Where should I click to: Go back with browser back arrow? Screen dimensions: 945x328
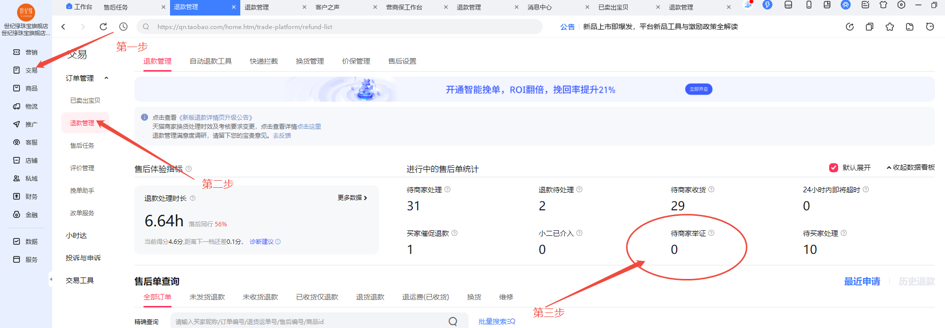tap(63, 27)
